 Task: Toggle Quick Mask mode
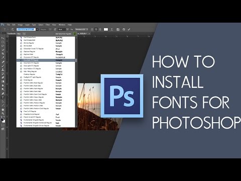3,125
